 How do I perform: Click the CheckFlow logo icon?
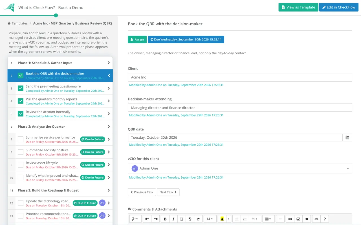tap(9, 7)
